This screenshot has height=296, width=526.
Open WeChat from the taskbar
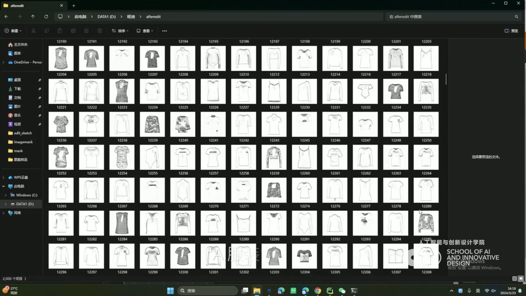pos(342,290)
